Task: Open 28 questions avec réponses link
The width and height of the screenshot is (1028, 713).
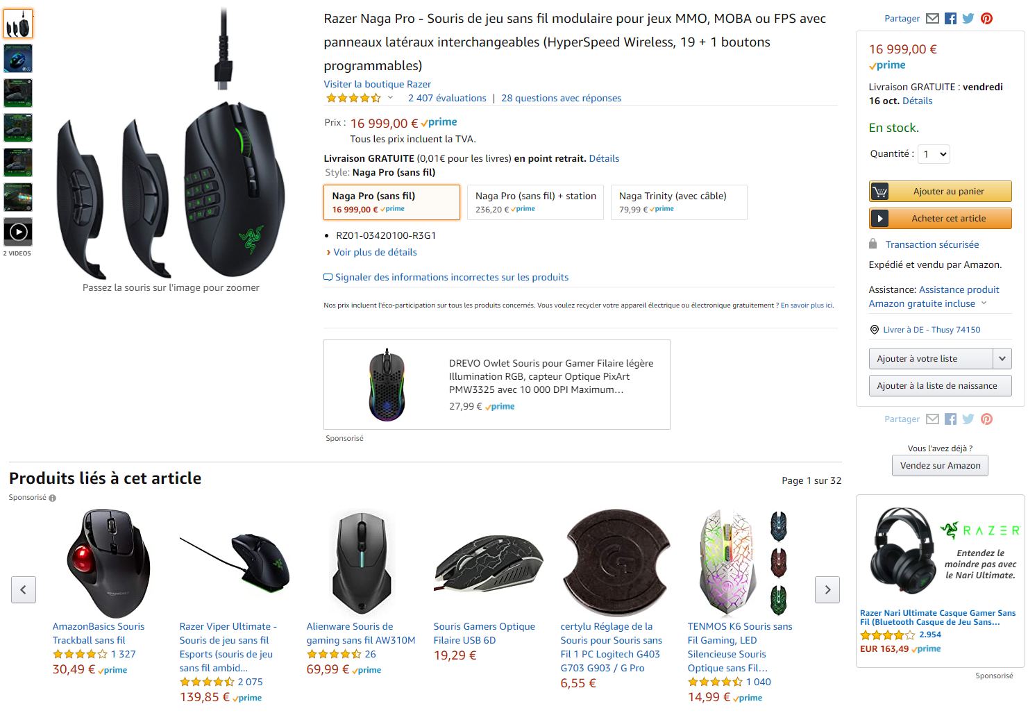Action: click(x=561, y=99)
